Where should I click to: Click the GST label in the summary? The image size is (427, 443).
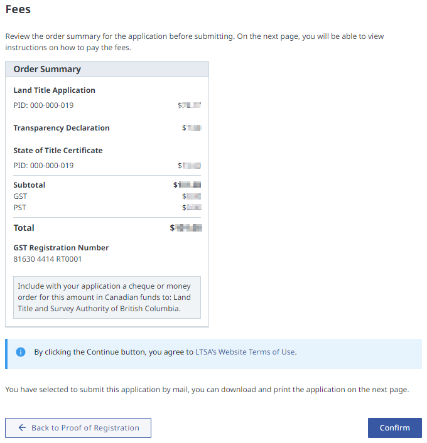[x=20, y=196]
